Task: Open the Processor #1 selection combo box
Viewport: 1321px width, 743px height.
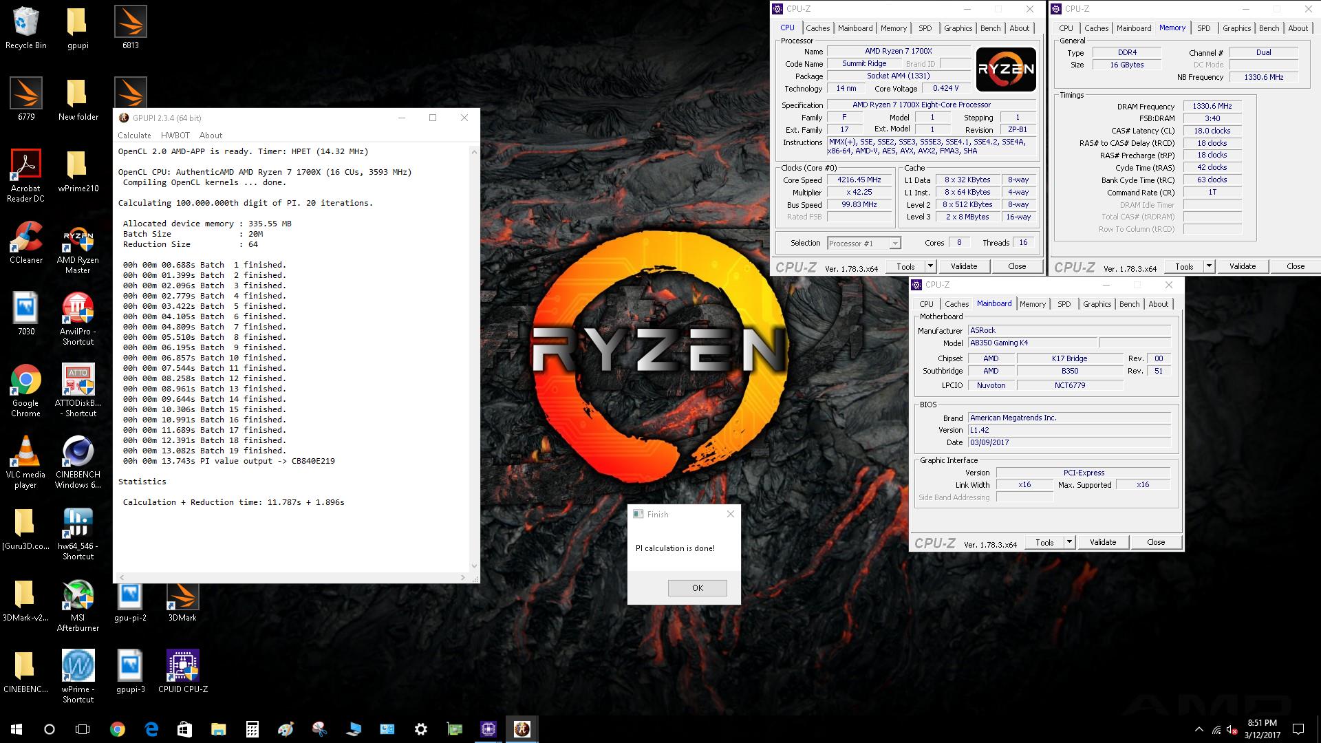Action: pyautogui.click(x=864, y=244)
